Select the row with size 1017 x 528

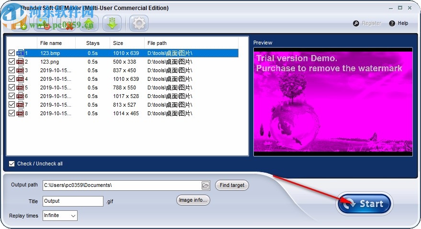tap(123, 96)
